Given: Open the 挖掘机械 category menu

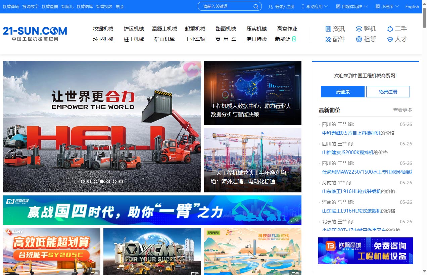Looking at the screenshot, I should 103,29.
